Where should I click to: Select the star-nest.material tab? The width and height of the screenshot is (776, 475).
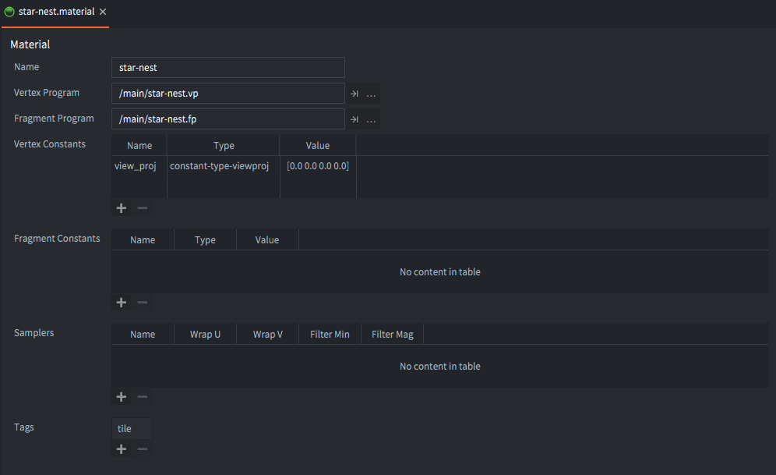55,12
